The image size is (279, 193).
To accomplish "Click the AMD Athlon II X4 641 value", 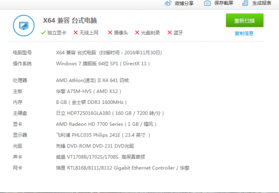I will click(x=93, y=80).
